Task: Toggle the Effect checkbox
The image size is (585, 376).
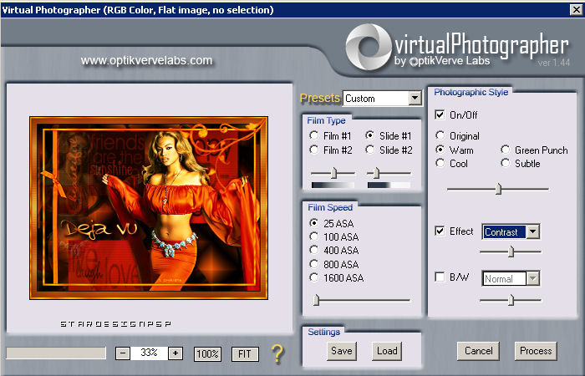Action: (x=440, y=231)
